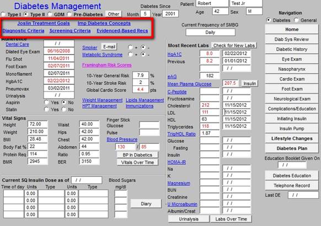
Task: Go to the Foot Exam navigation button
Action: (x=292, y=89)
